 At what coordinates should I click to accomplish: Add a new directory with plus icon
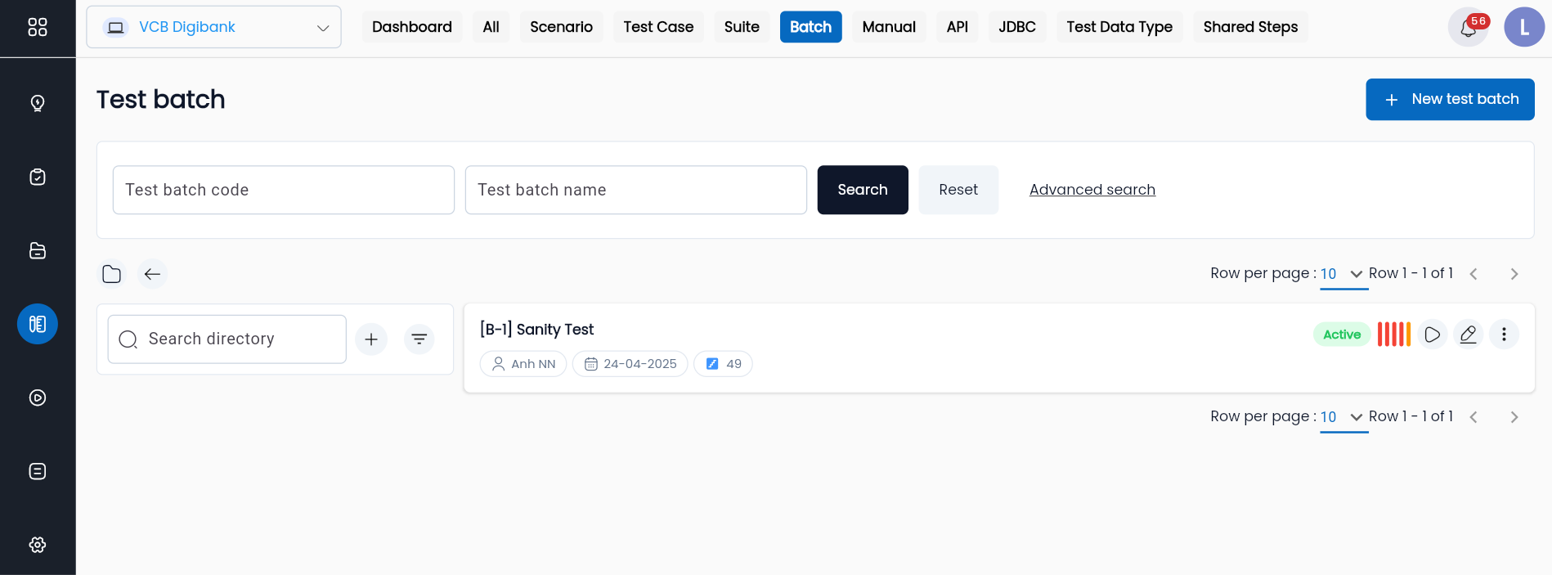371,339
